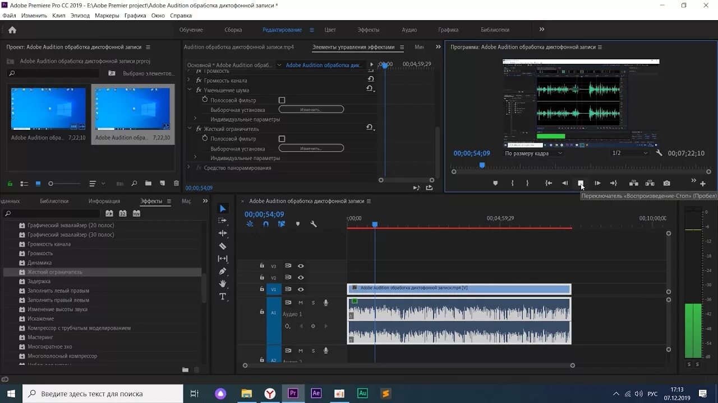Click Go to In point button
The height and width of the screenshot is (403, 718).
click(549, 183)
